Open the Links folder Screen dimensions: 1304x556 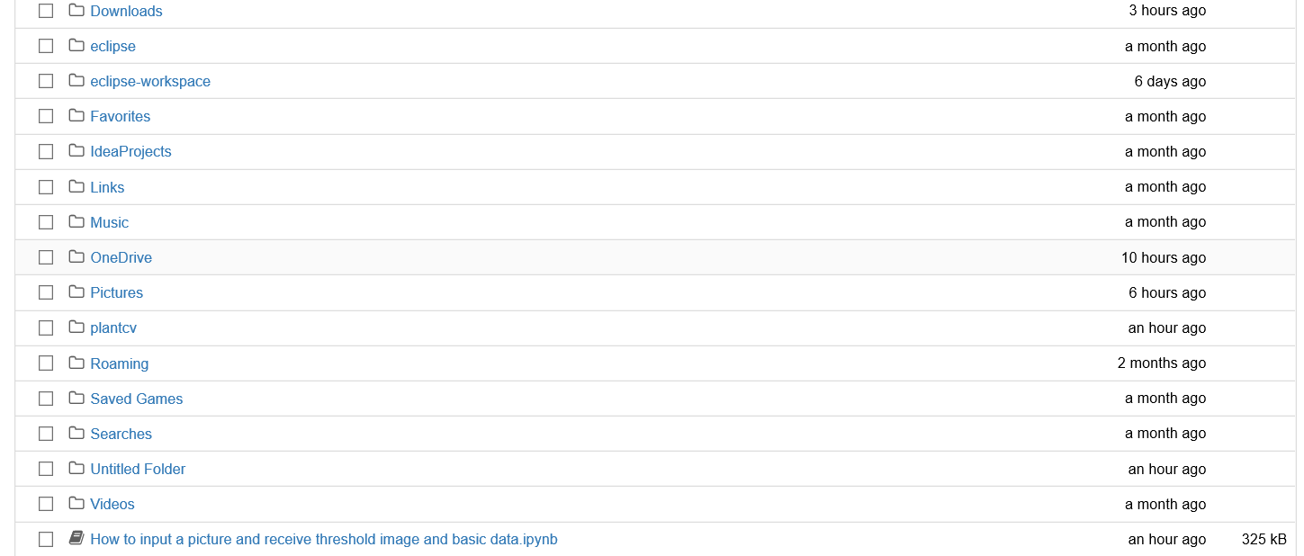(107, 186)
